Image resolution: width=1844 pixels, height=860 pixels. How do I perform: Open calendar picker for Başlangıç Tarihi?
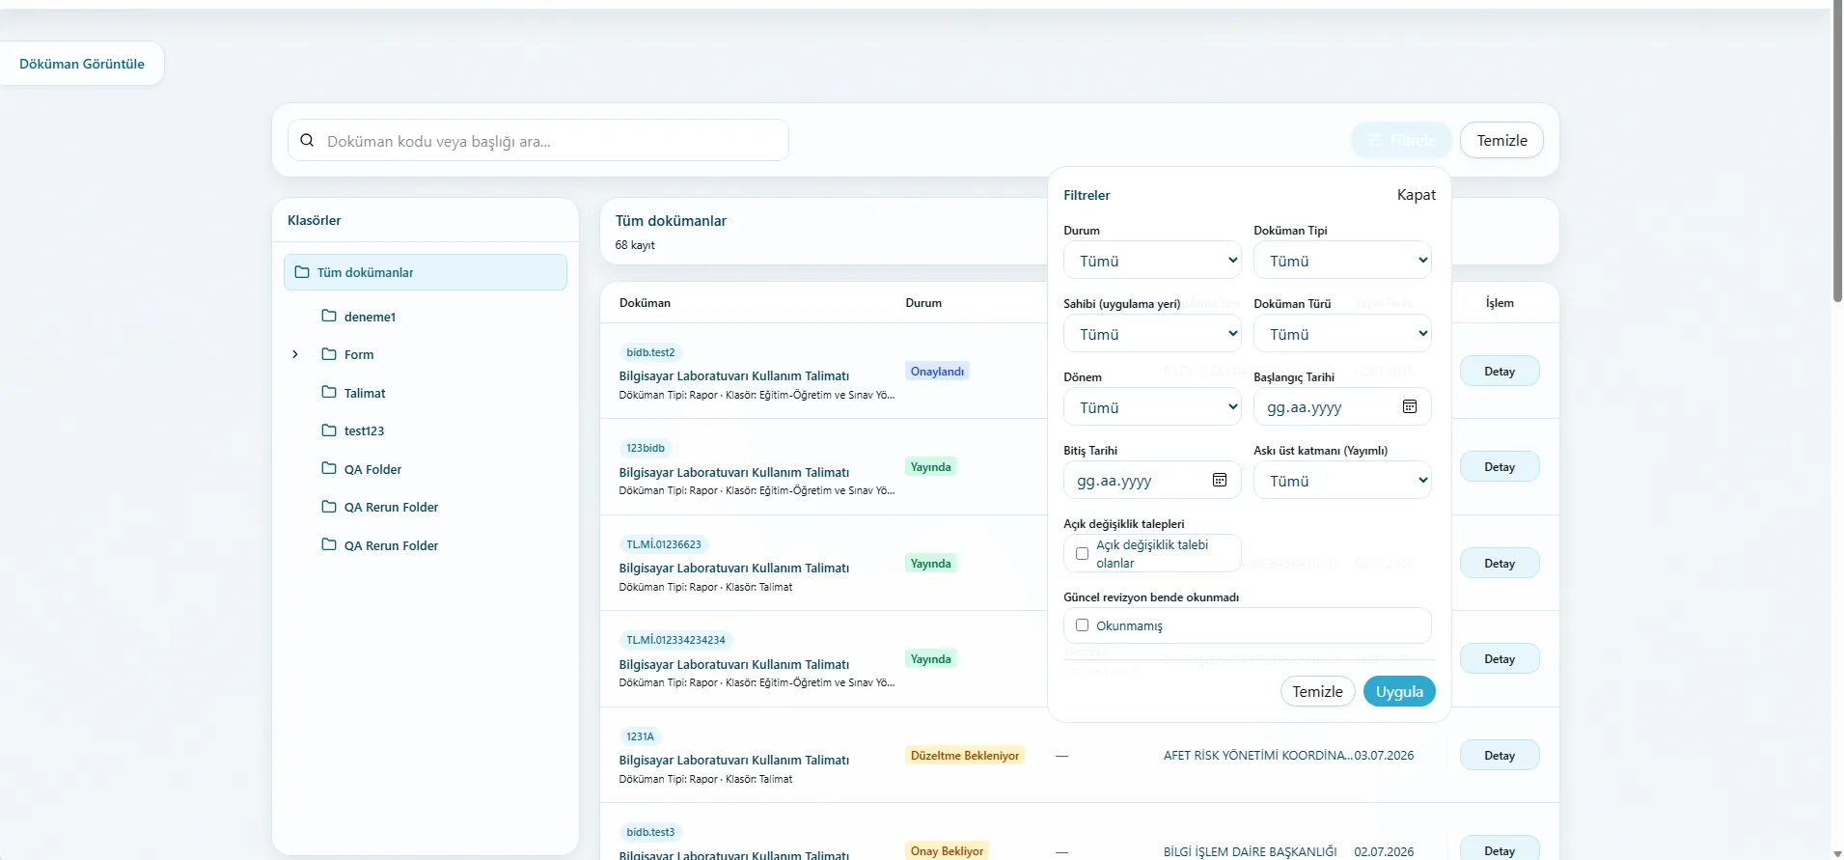[x=1410, y=406]
